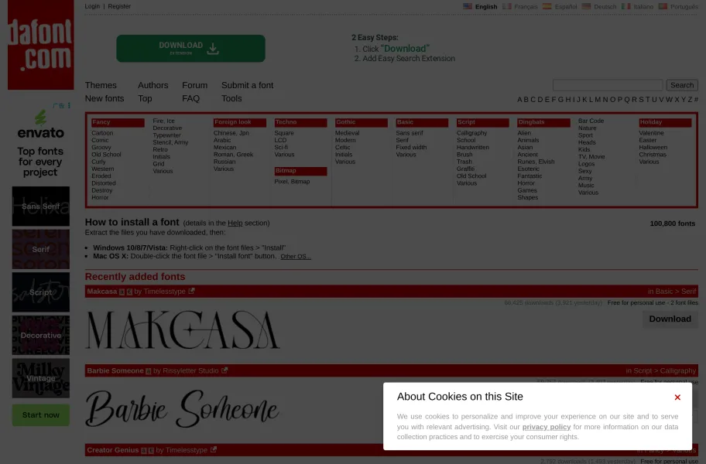Browse fonts starting with letter A
The width and height of the screenshot is (706, 464).
519,99
